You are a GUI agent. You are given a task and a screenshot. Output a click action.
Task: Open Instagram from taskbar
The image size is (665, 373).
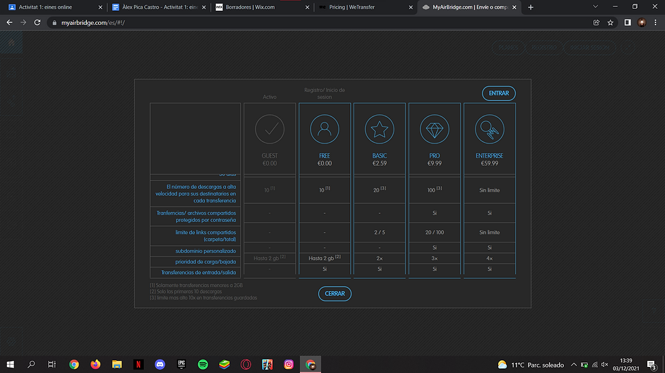(289, 364)
